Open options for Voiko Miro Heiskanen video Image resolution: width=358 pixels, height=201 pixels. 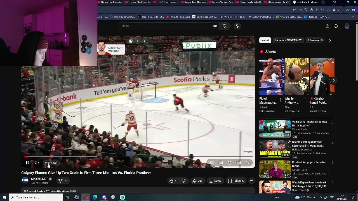click(333, 122)
